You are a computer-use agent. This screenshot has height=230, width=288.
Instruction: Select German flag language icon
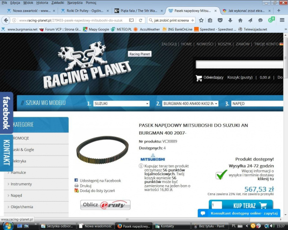(281, 44)
